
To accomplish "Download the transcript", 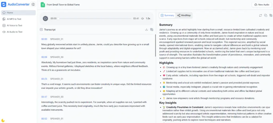I will 146,30.
